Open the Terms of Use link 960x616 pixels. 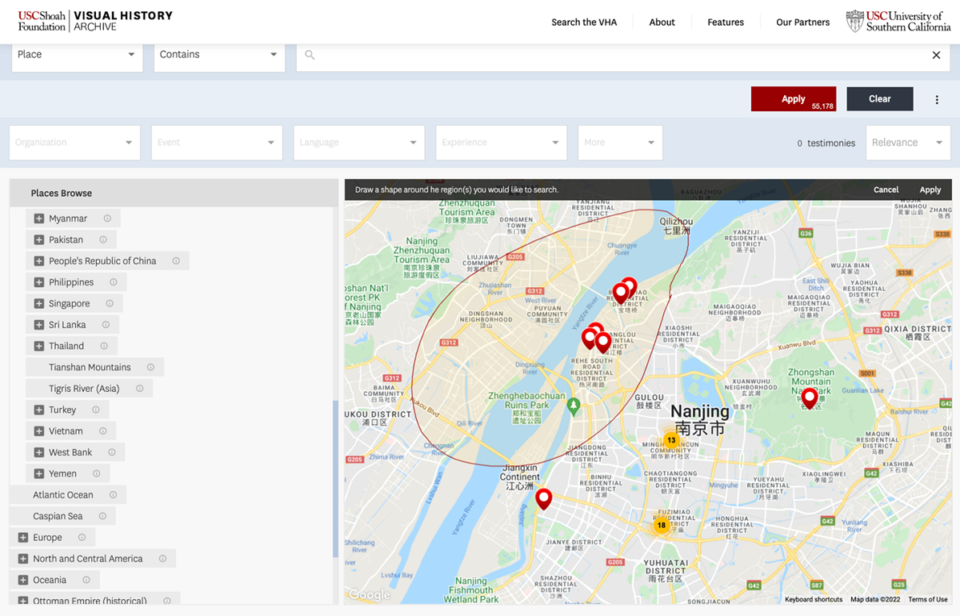tap(927, 598)
